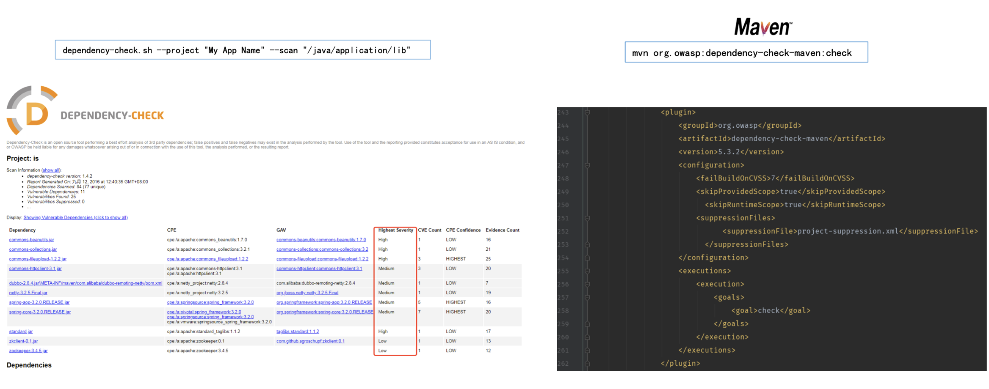Viewport: 989px width, 389px height.
Task: Click 'Showing Vulnerable Dependencies (click to show all)' link
Action: [75, 218]
